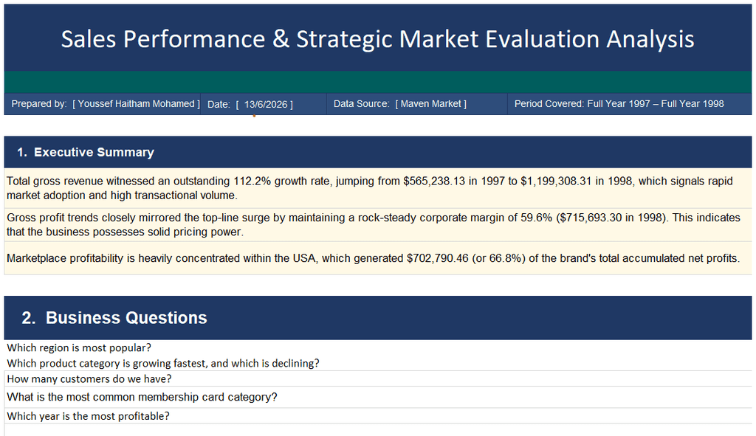Click the green banner strip below the title
This screenshot has height=436, width=756.
[377, 82]
